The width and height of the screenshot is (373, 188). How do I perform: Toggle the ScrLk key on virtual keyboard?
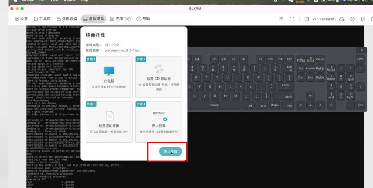point(310,59)
